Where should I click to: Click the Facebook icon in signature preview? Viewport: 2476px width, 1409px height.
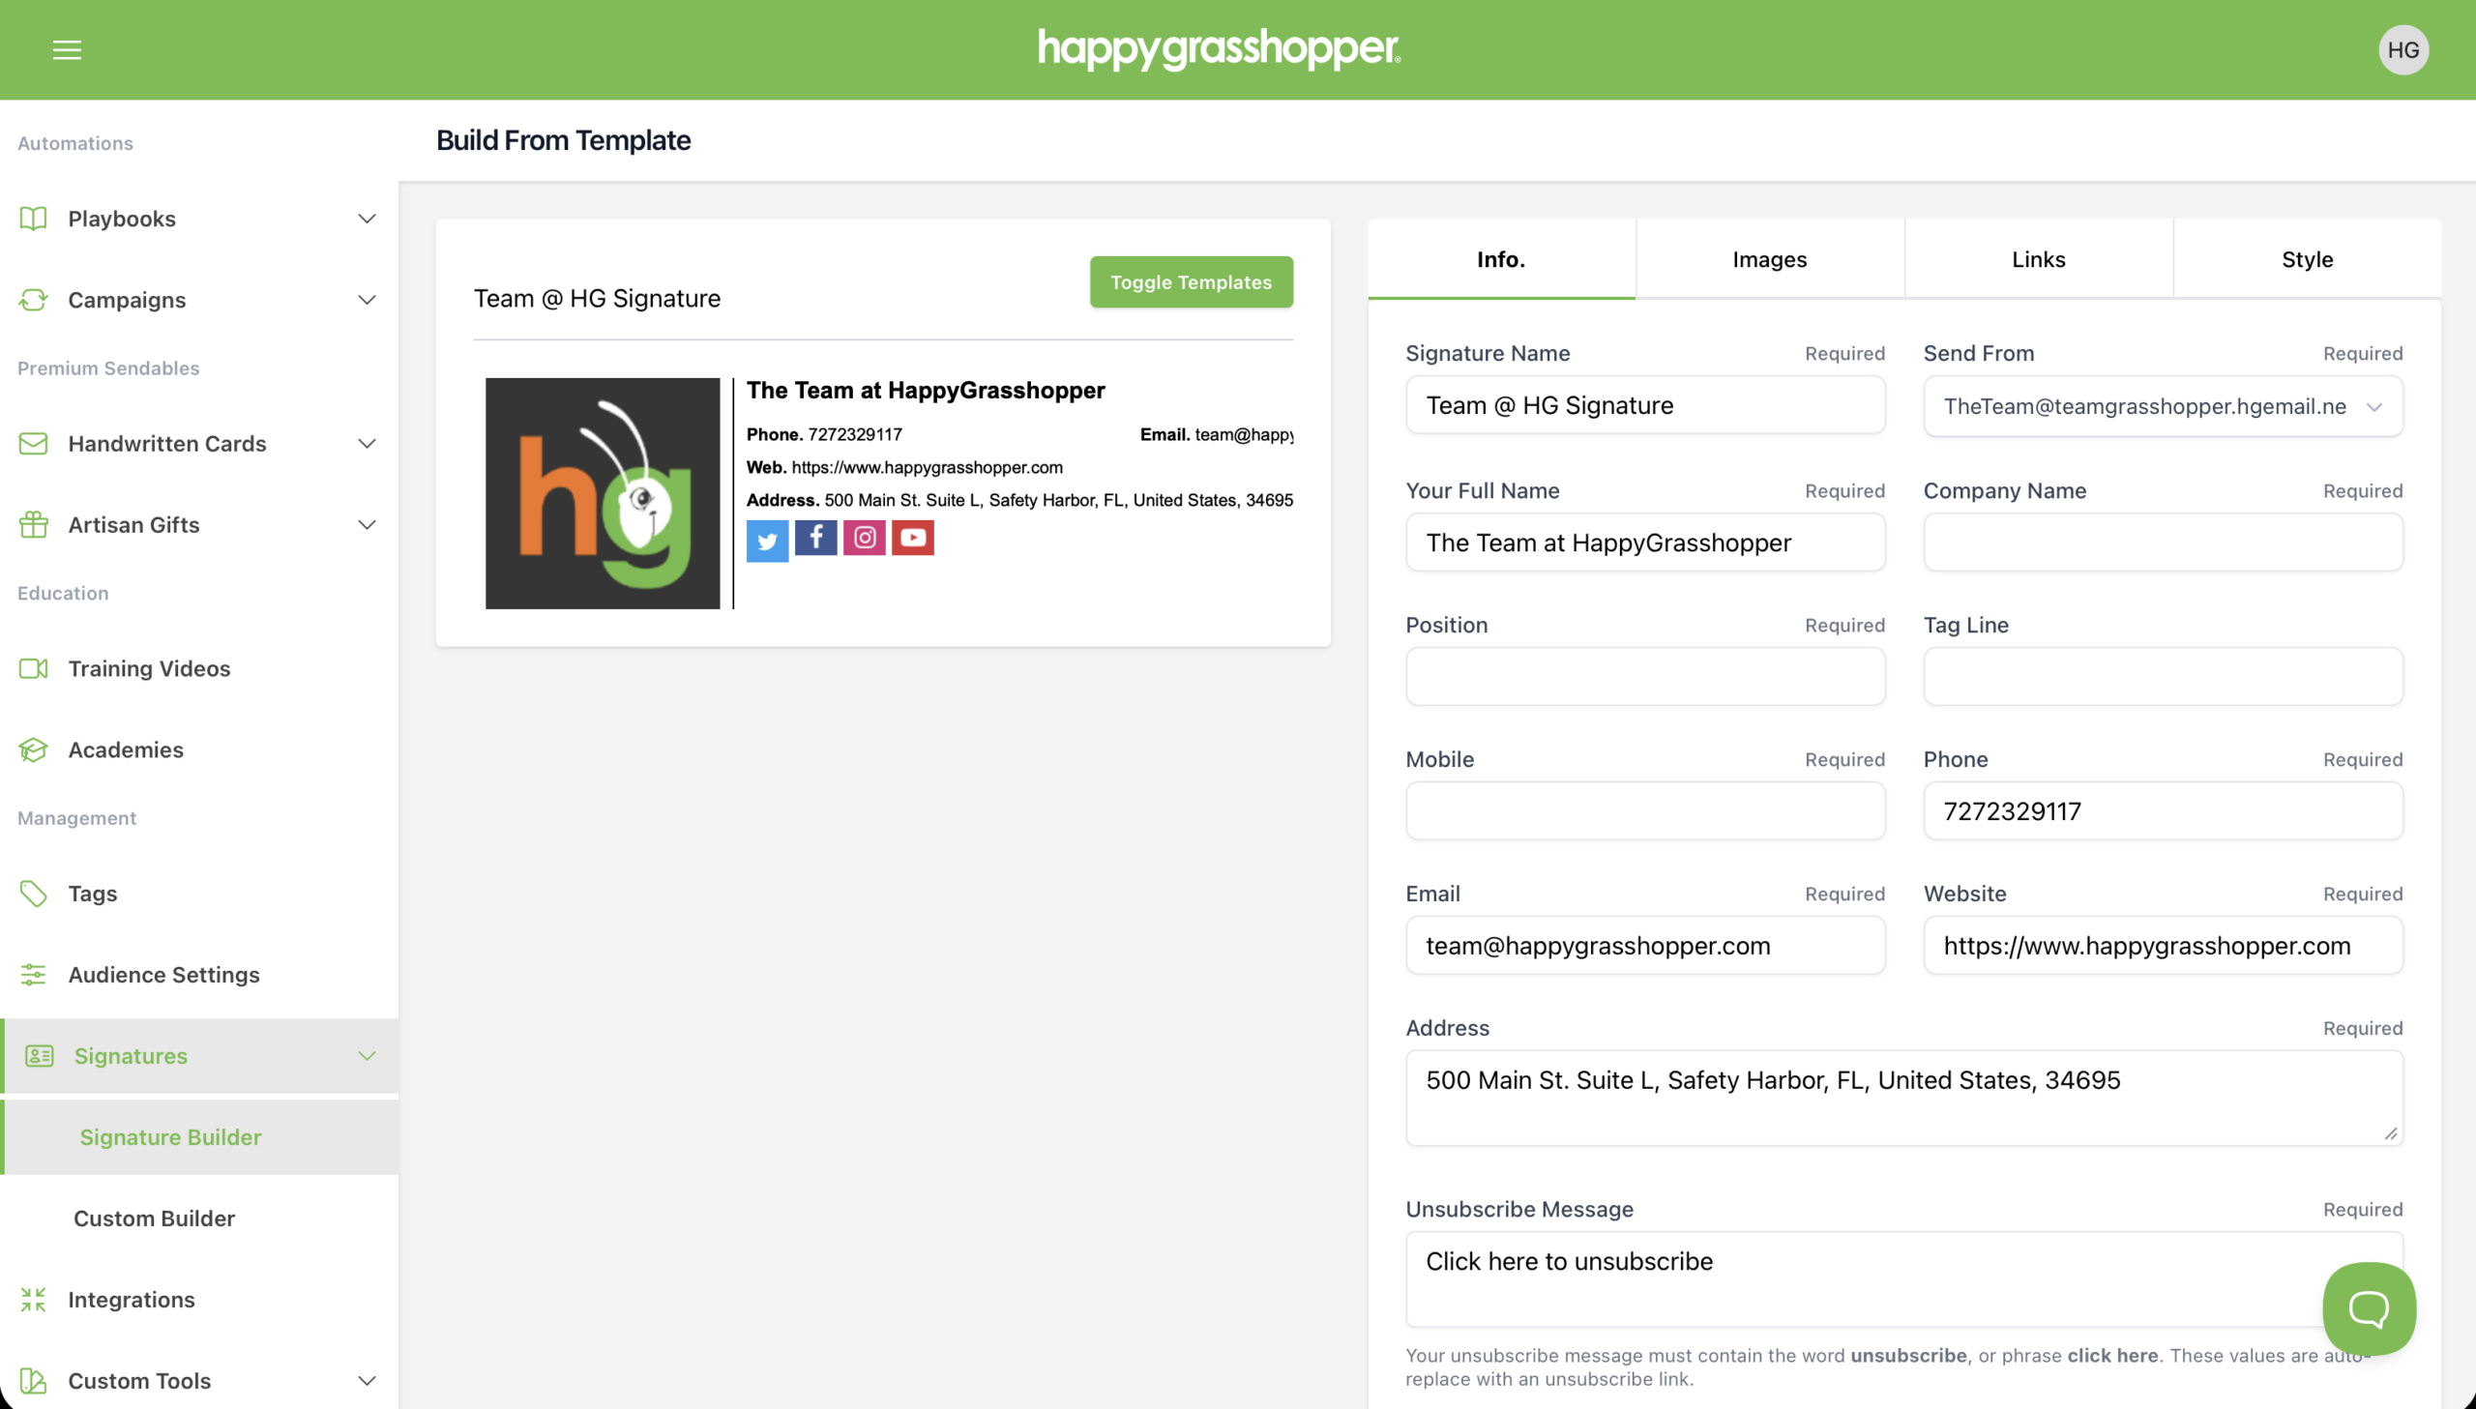815,538
